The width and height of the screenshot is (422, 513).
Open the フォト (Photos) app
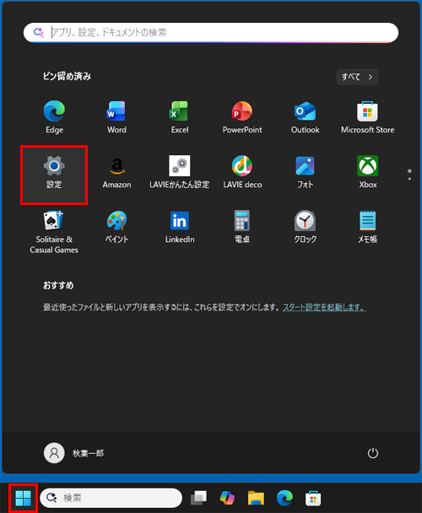[x=306, y=172]
